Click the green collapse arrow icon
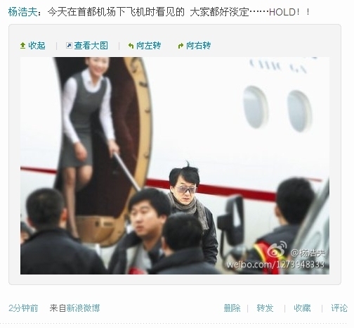Viewport: 354px width, 328px height. pyautogui.click(x=22, y=46)
